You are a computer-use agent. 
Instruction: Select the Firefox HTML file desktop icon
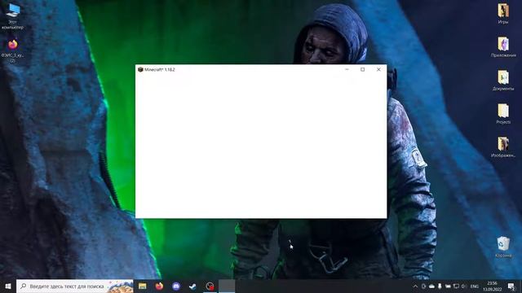point(13,50)
